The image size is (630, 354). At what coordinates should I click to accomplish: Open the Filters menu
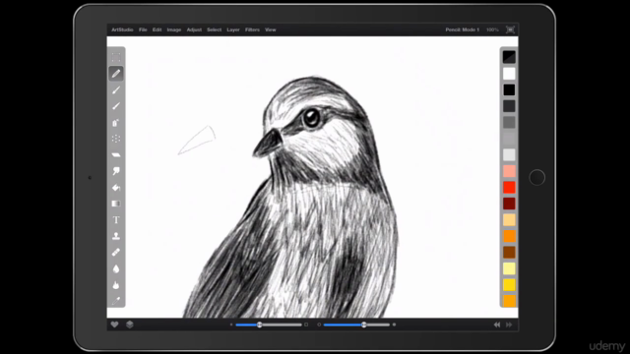pyautogui.click(x=252, y=29)
